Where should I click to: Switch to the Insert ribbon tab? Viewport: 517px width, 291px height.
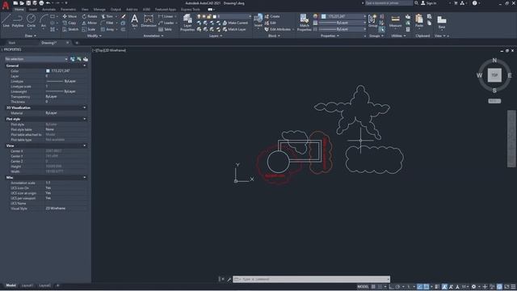33,9
